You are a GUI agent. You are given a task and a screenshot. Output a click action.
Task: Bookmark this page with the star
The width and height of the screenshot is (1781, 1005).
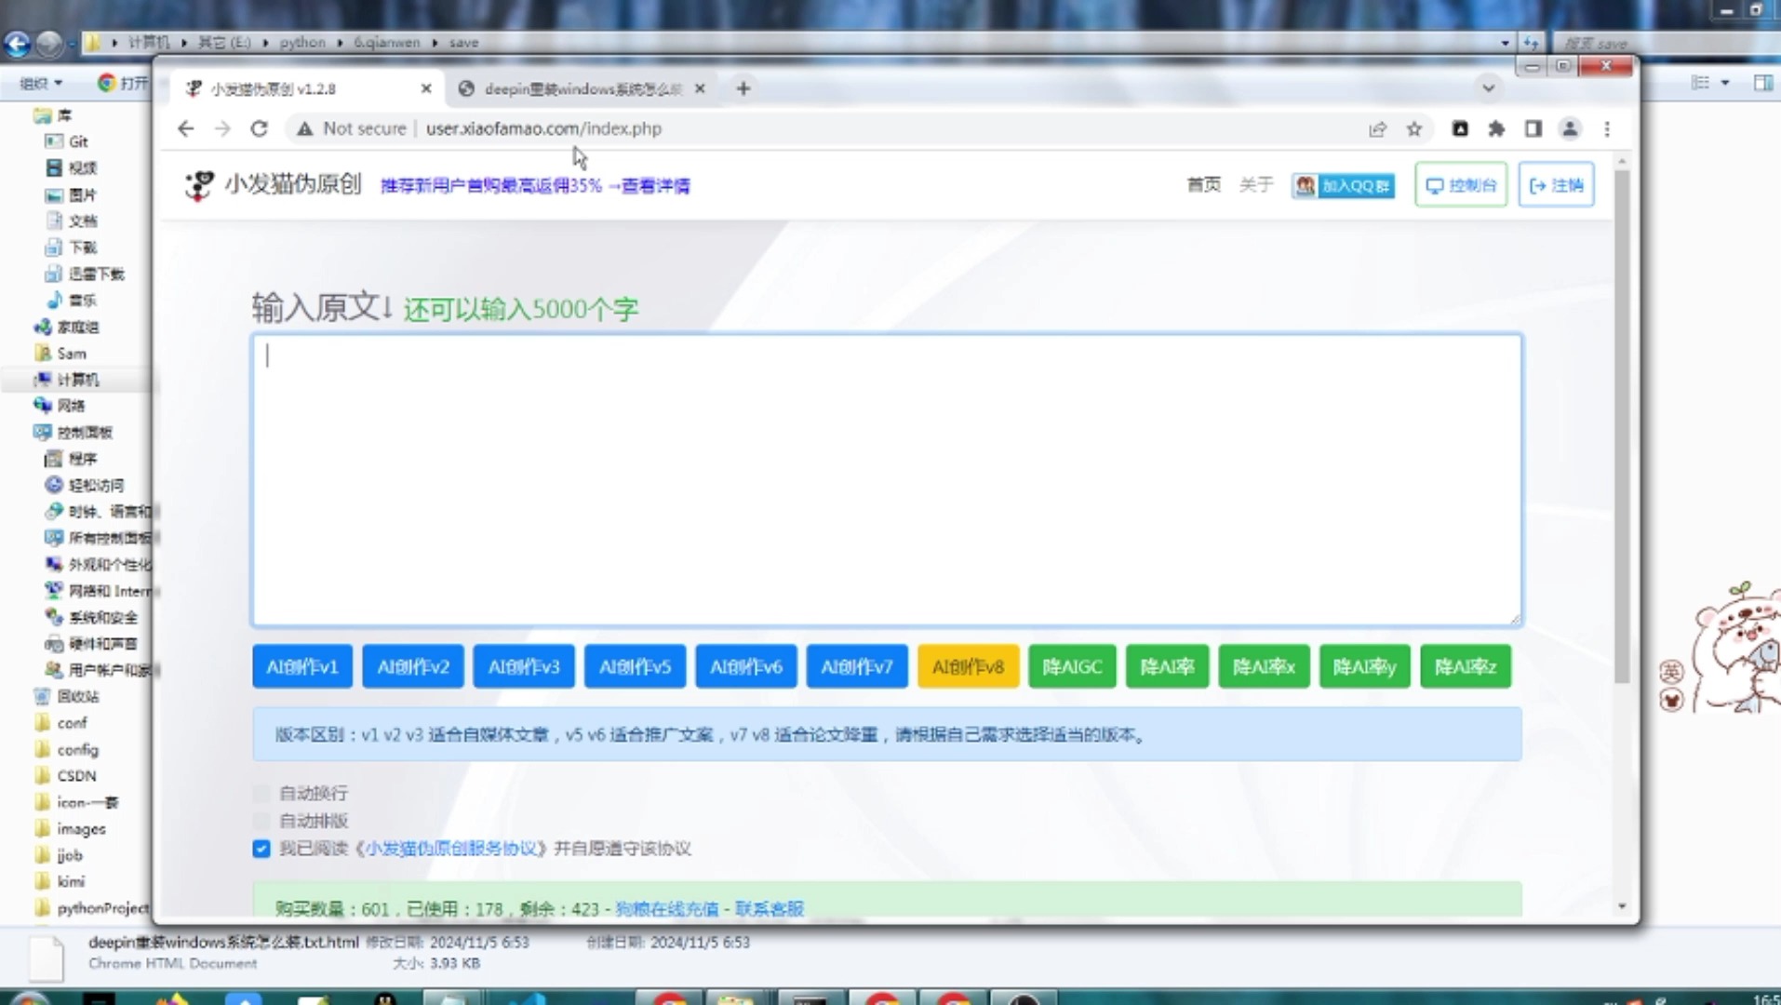[1414, 129]
